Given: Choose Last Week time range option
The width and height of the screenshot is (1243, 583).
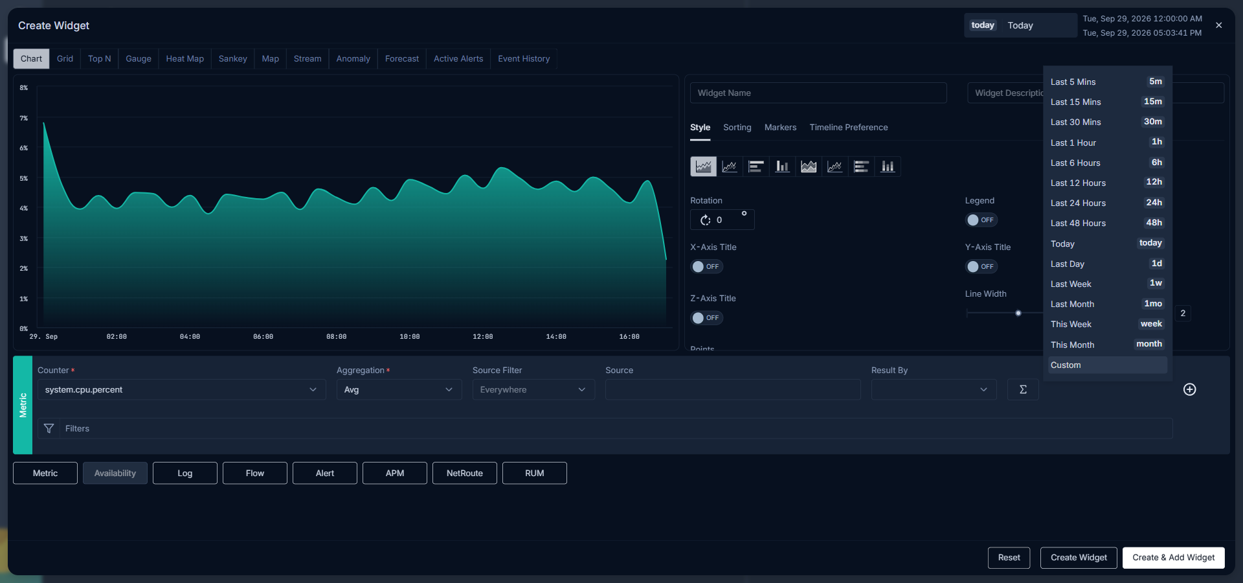Looking at the screenshot, I should pyautogui.click(x=1106, y=284).
